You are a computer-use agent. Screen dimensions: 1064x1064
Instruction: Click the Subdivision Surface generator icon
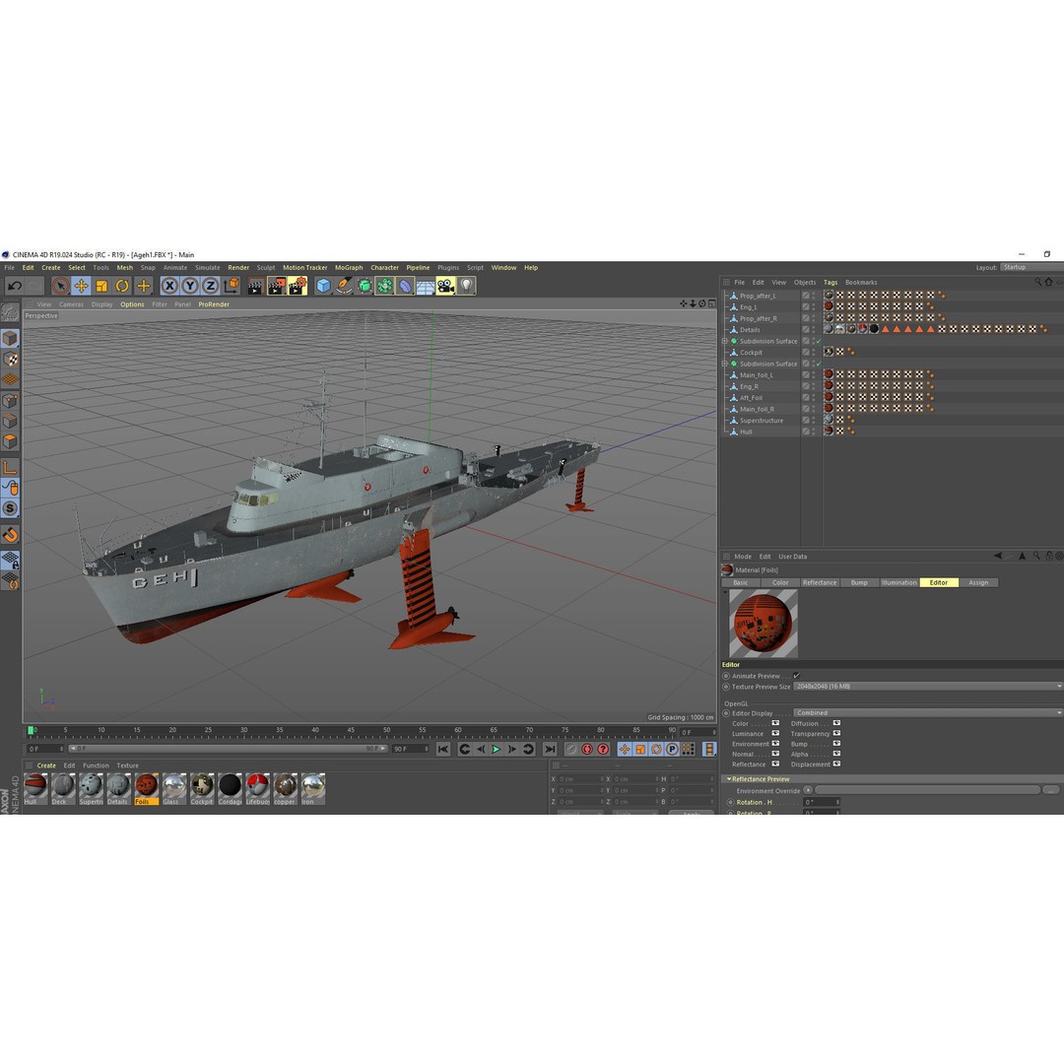pyautogui.click(x=365, y=286)
